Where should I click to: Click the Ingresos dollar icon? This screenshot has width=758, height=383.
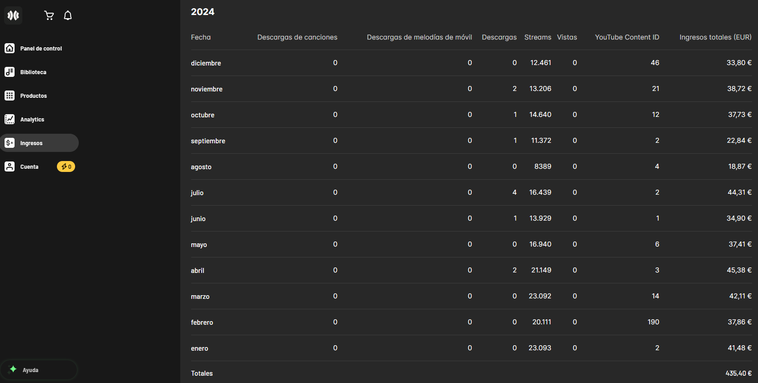click(10, 143)
